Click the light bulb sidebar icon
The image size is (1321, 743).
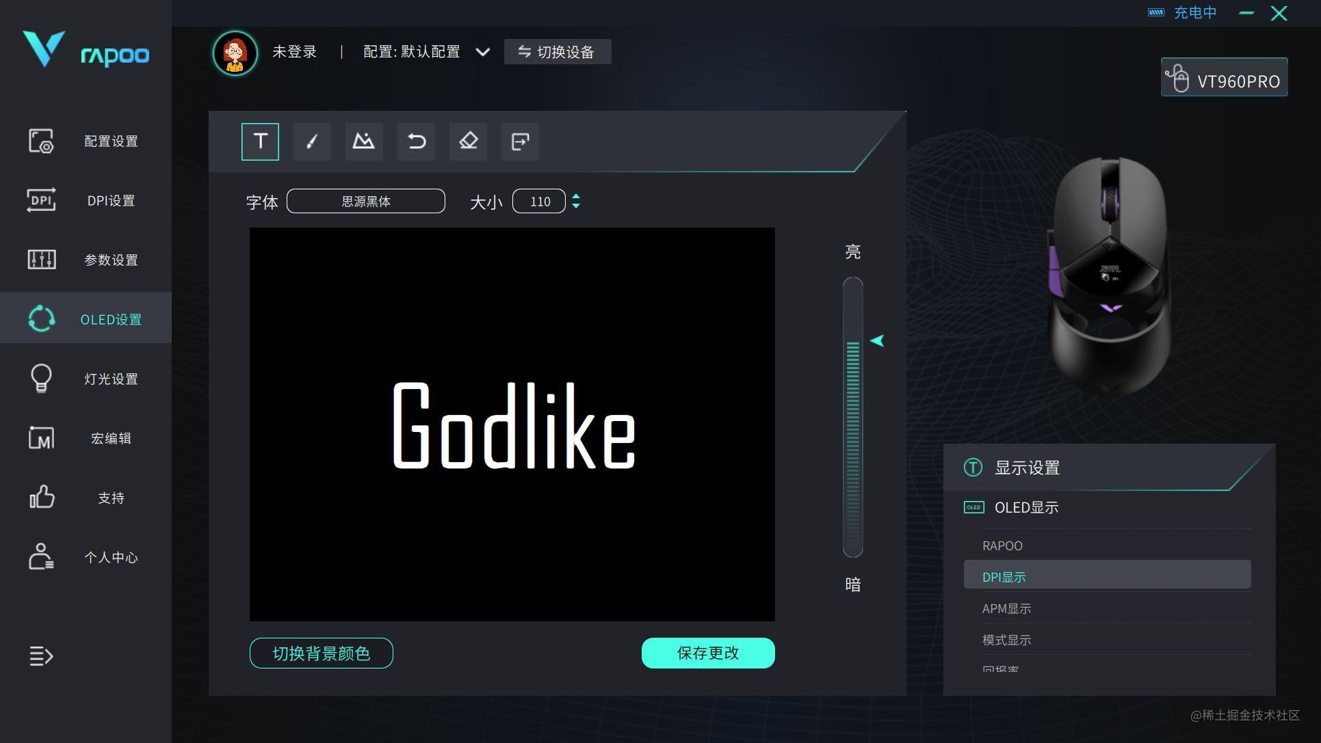coord(41,378)
